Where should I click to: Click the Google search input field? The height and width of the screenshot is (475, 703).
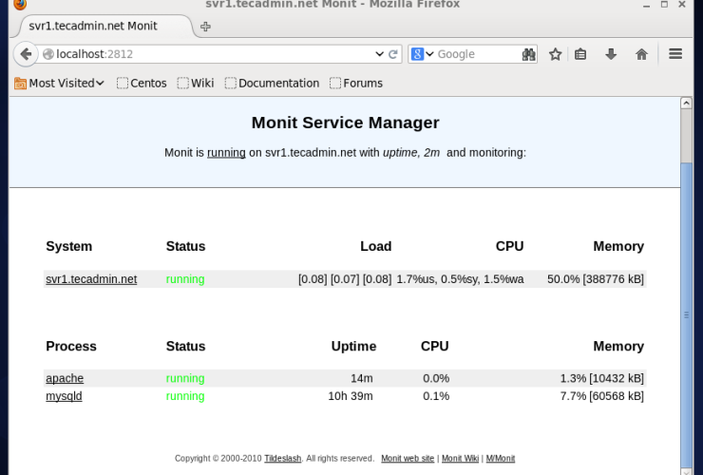475,54
